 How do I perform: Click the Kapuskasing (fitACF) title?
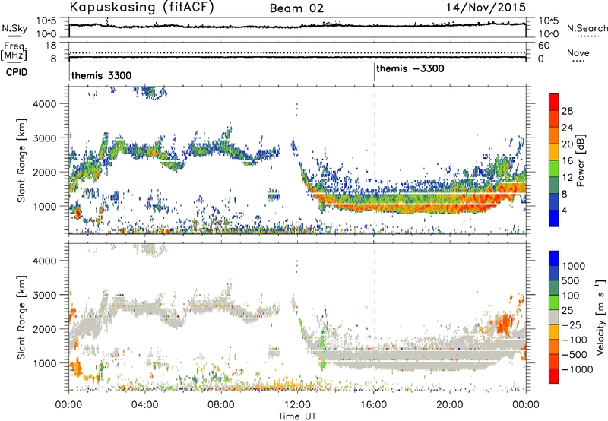[141, 8]
